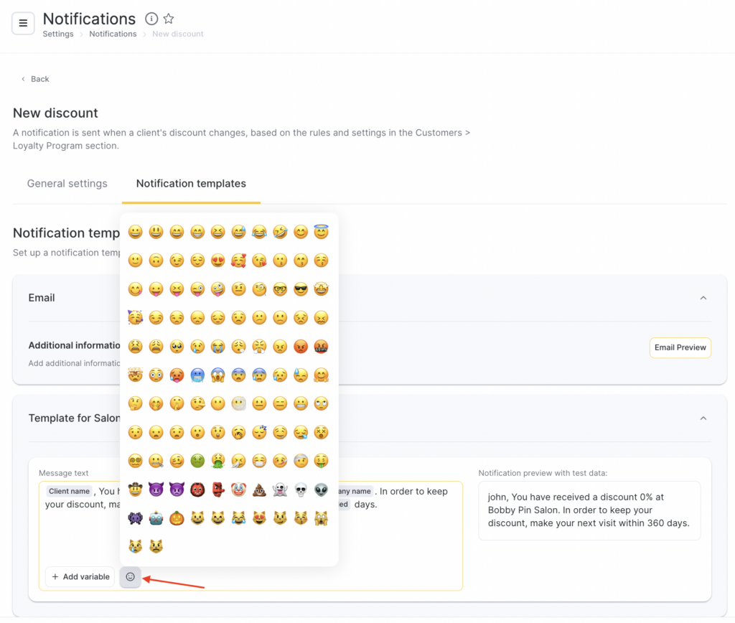735x623 pixels.
Task: Mark page as favorite with star icon
Action: point(169,19)
